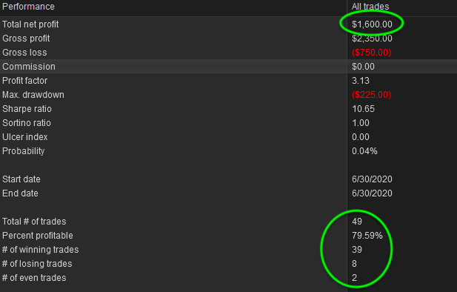Click the End date label
Viewport: 457px width, 292px height.
[20, 193]
